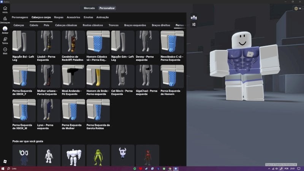Click the 3D avatar preview model
The image size is (304, 171).
245,66
